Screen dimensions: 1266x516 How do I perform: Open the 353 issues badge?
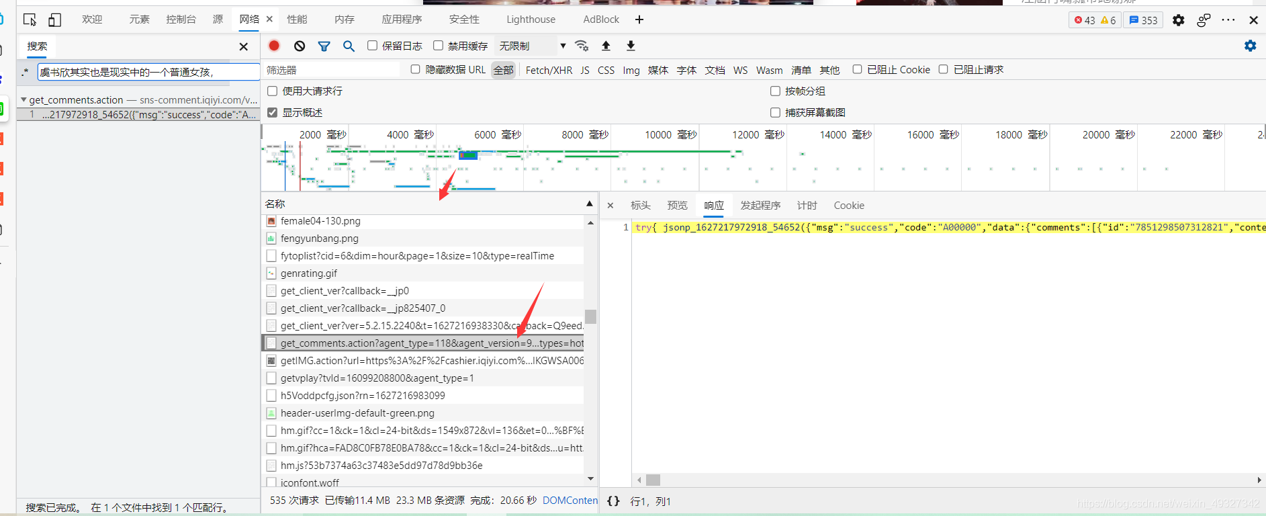(1144, 20)
